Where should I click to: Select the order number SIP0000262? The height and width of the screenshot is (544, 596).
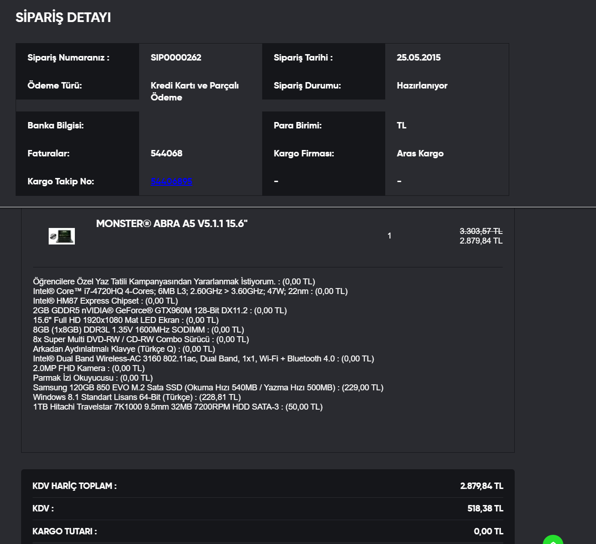pos(176,57)
